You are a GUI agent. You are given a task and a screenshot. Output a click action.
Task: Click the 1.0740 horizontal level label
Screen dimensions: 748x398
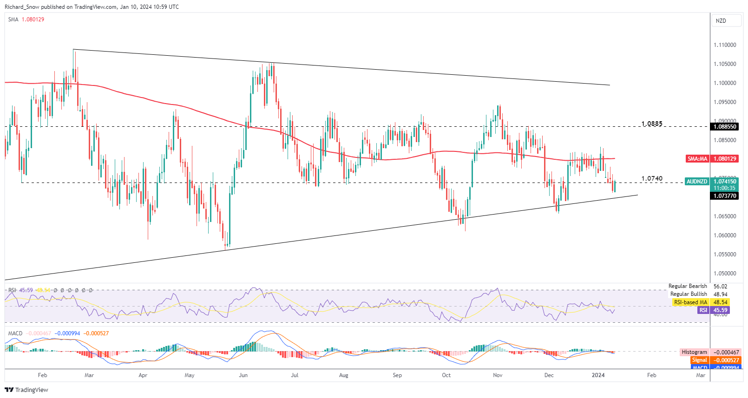652,178
